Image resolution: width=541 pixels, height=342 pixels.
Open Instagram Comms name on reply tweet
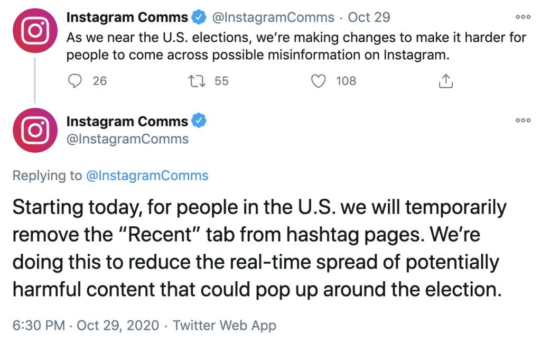[x=127, y=122]
